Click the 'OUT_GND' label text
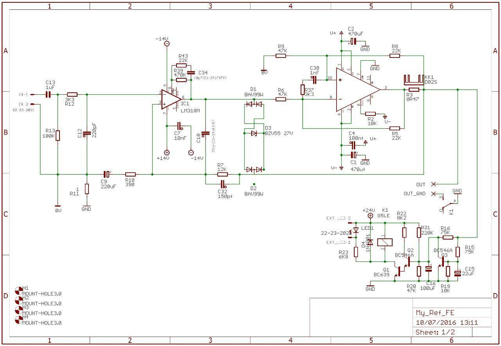 (414, 194)
